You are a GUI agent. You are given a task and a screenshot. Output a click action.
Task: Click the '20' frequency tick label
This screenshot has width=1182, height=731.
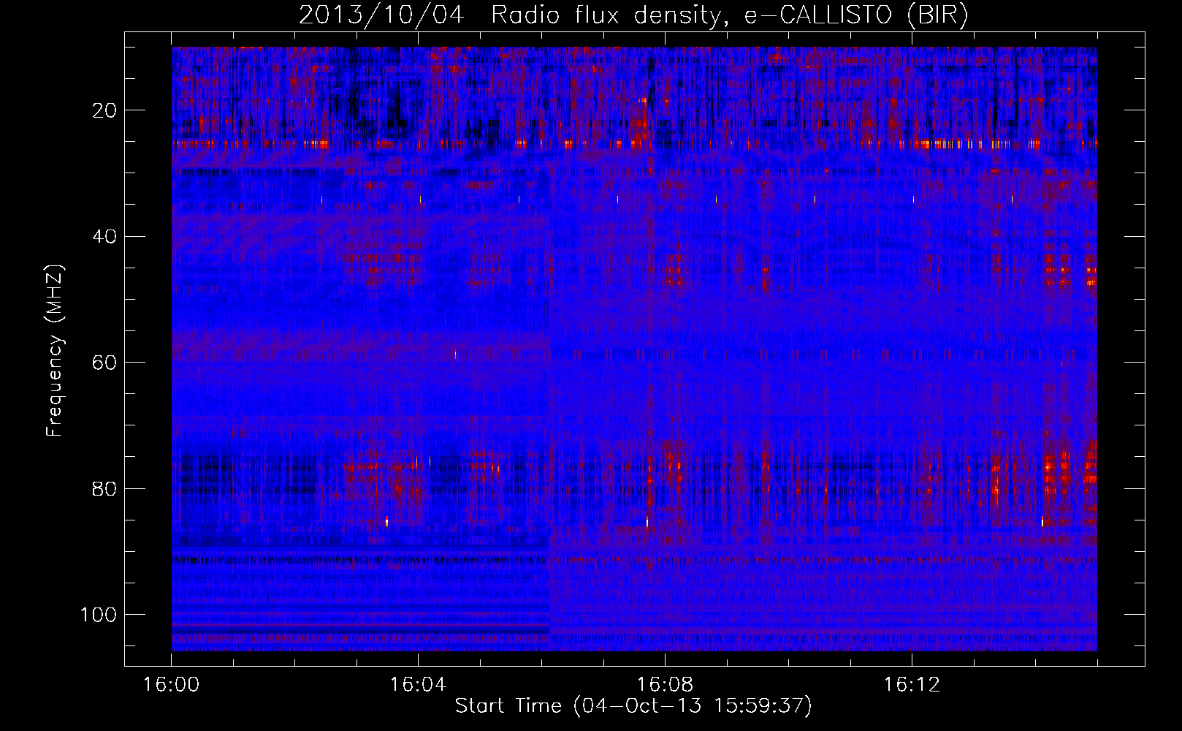pyautogui.click(x=104, y=110)
